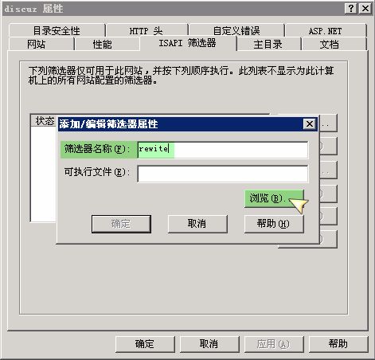The width and height of the screenshot is (375, 360).
Task: Select the 自定义错误 tab
Action: (x=236, y=31)
